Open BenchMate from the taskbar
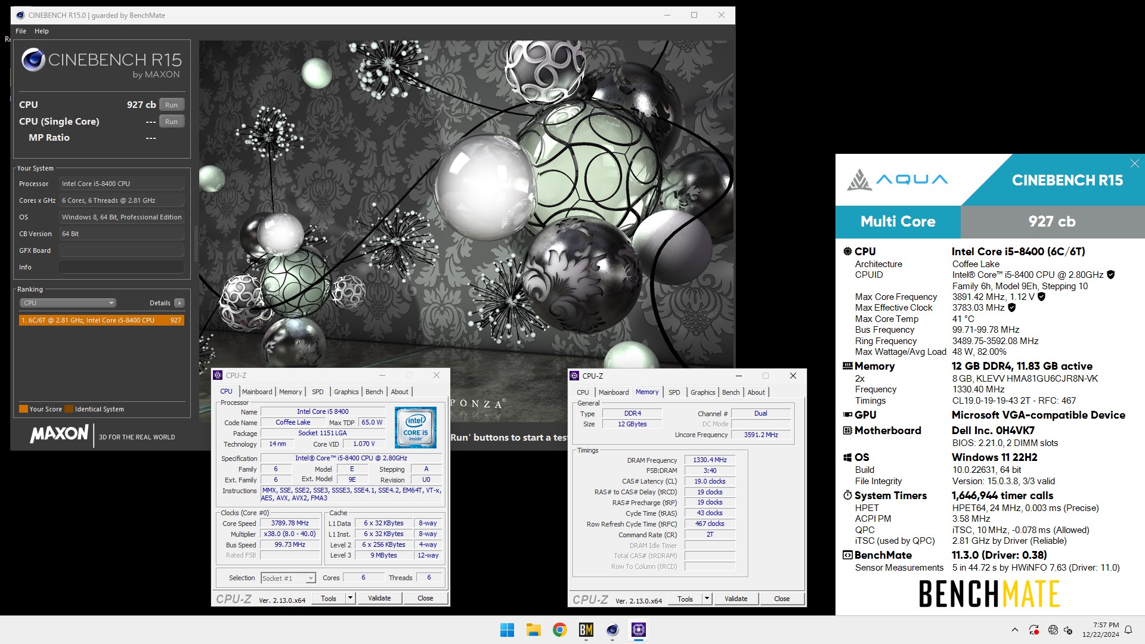1145x644 pixels. pos(586,630)
